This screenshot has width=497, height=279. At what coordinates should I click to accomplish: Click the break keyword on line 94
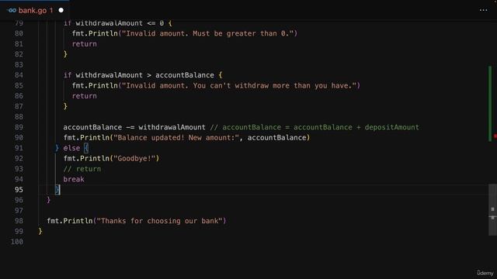pyautogui.click(x=74, y=179)
